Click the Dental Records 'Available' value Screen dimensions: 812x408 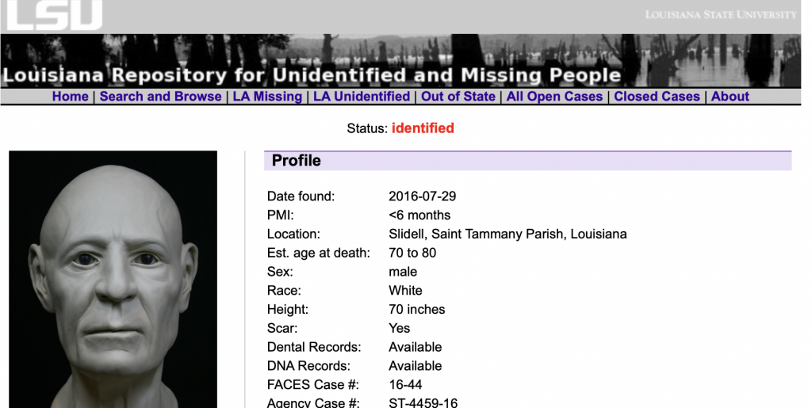click(x=415, y=347)
